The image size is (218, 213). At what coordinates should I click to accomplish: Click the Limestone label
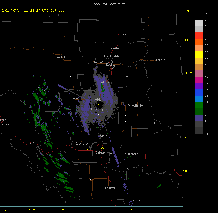[39, 90]
